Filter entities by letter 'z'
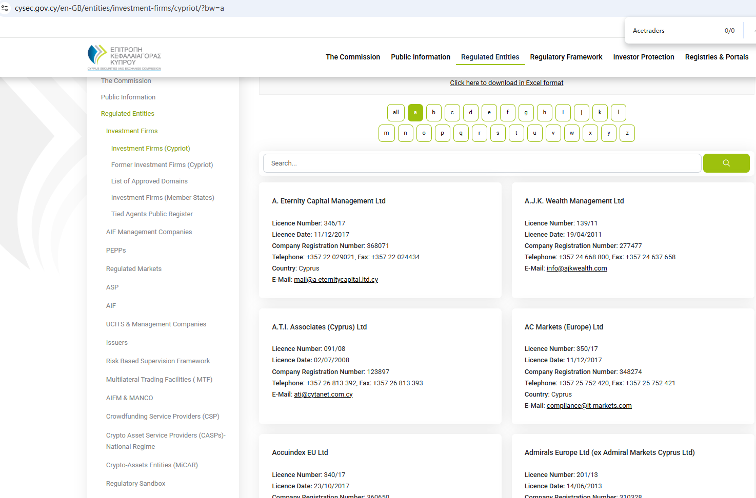This screenshot has height=498, width=756. [x=627, y=133]
